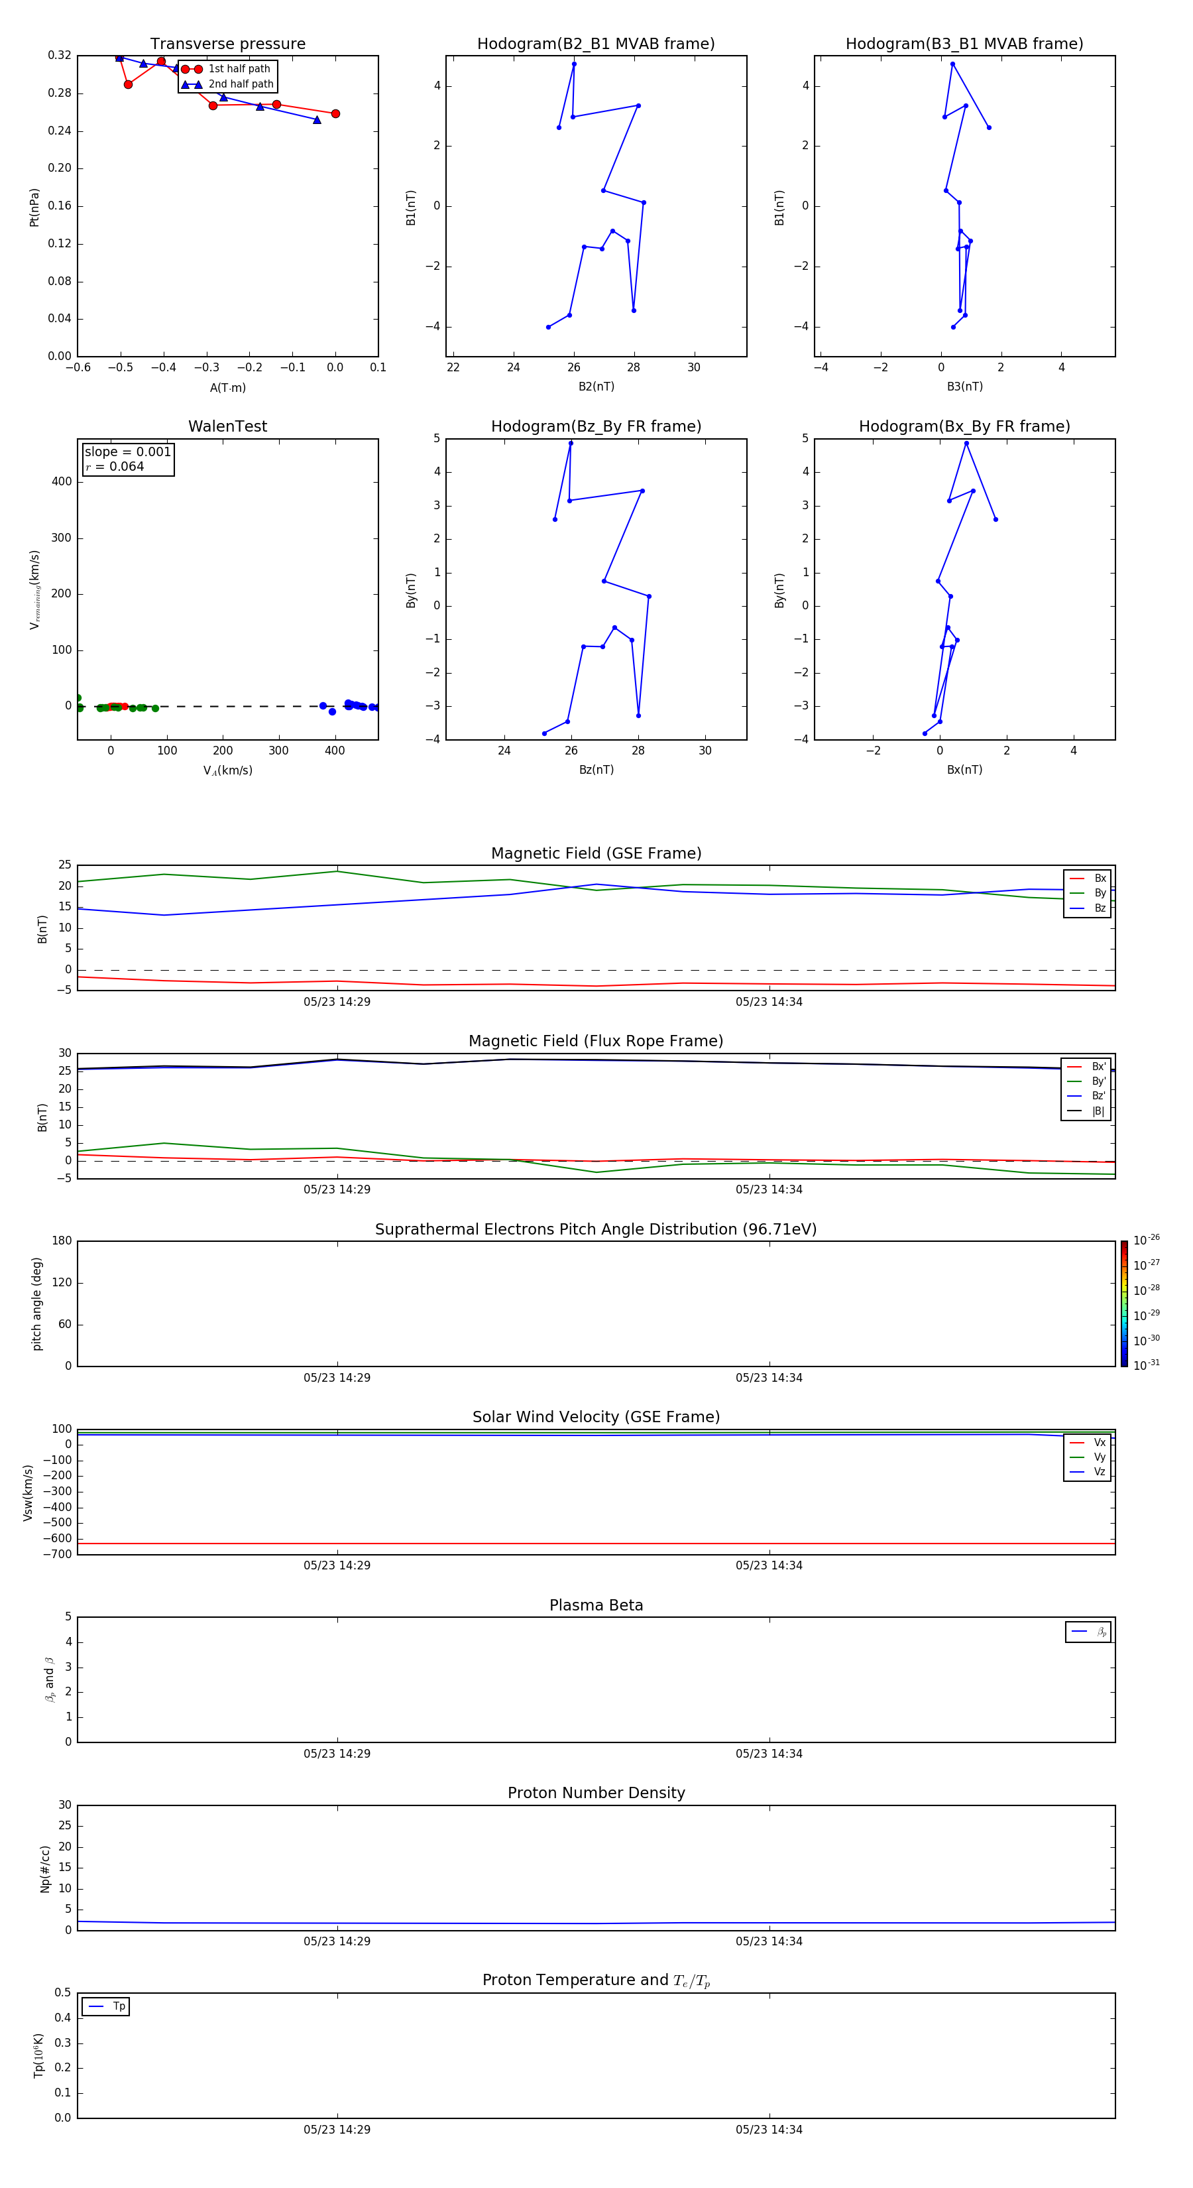Click the Suprathermal Electrons Pitch Angle Distribution title

click(596, 1230)
